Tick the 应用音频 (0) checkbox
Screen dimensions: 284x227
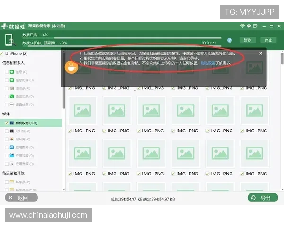[x=7, y=164]
